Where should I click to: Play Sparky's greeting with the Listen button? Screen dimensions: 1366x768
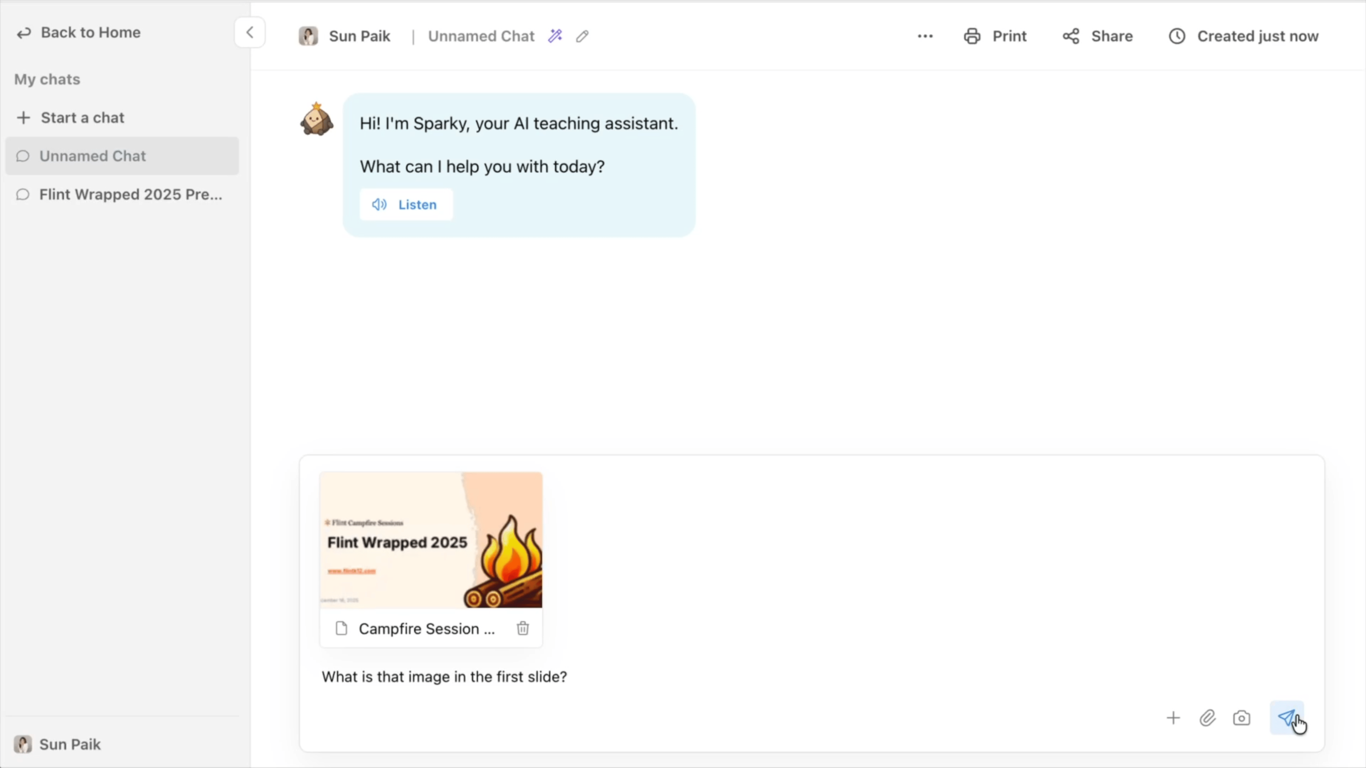pos(406,204)
